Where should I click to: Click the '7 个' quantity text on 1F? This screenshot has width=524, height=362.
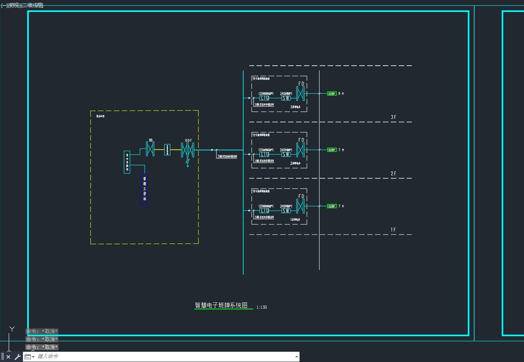coord(341,206)
